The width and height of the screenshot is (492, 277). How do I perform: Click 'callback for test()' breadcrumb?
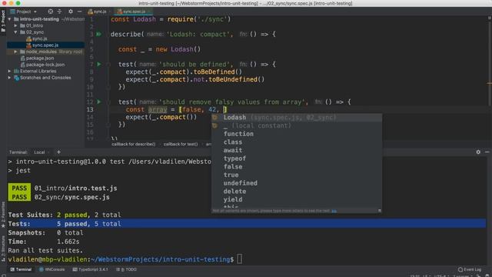181,144
